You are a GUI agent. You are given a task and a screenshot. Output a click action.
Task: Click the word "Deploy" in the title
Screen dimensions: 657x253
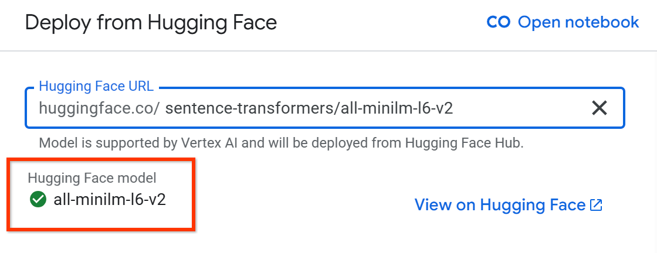tap(56, 23)
